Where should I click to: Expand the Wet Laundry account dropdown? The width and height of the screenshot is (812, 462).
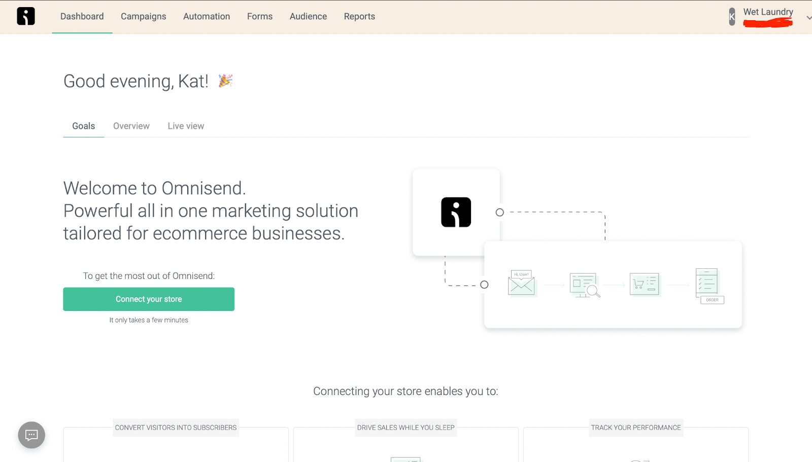click(808, 17)
